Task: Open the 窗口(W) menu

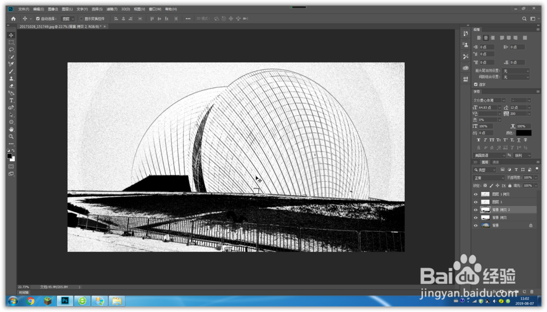Action: [x=155, y=9]
